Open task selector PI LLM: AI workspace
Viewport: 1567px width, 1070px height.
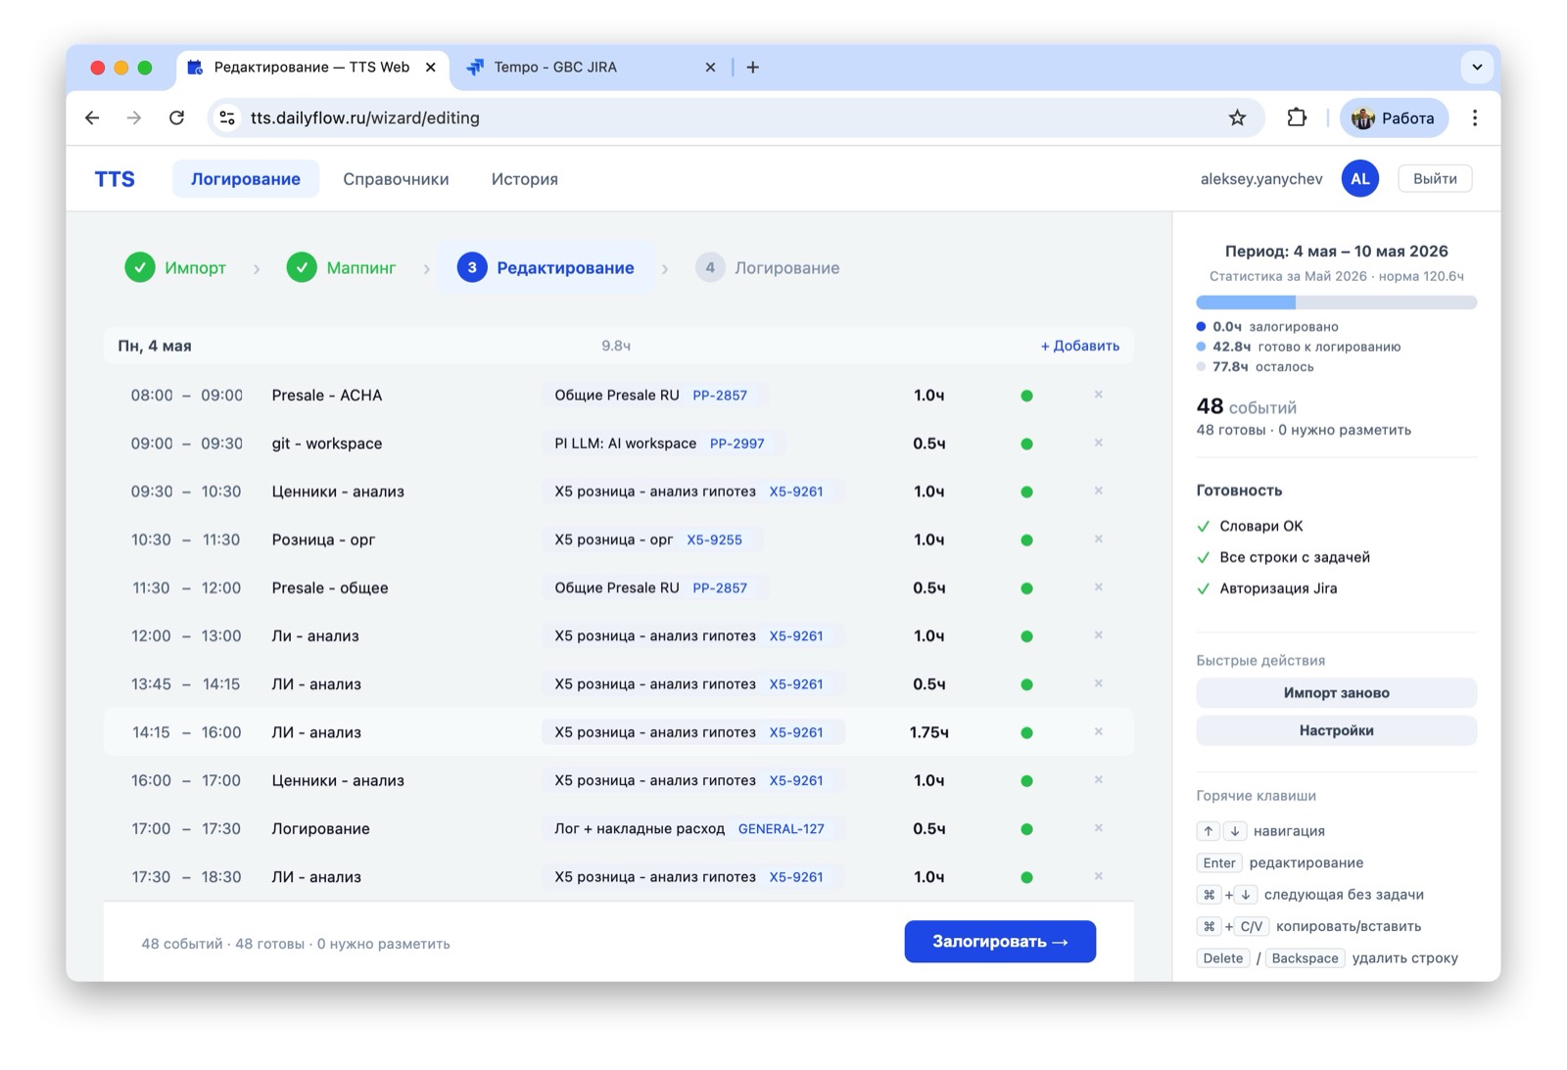(x=665, y=443)
